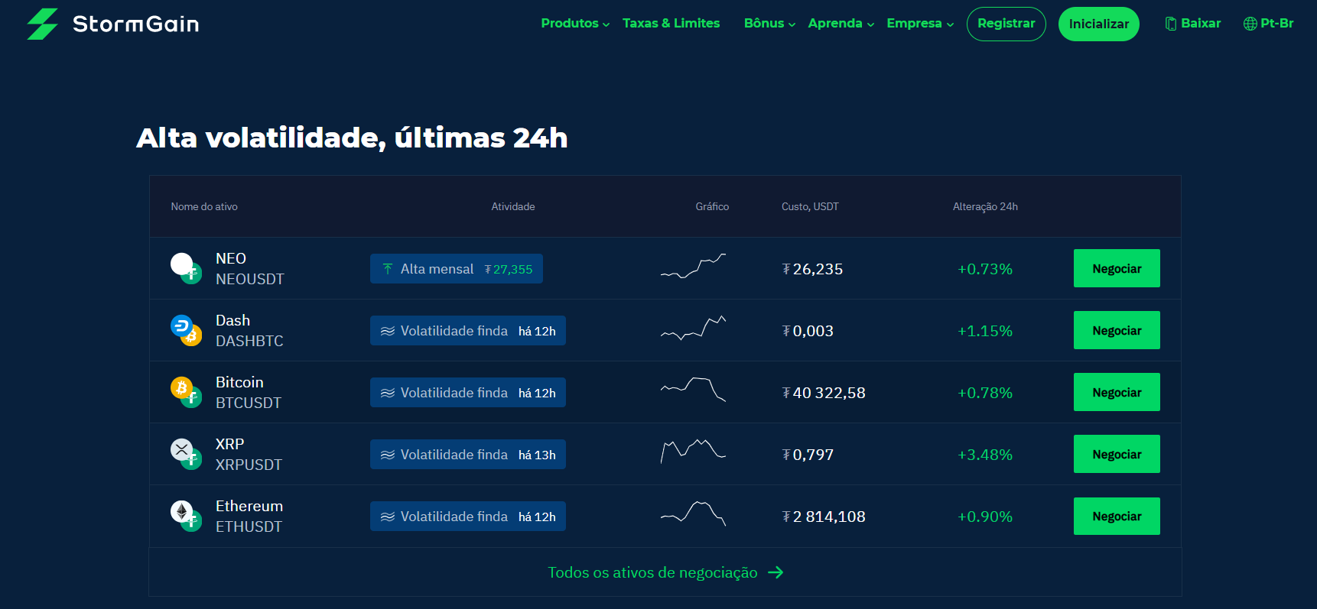Click the 40 322,58 Bitcoin price
Viewport: 1317px width, 609px height.
(x=824, y=393)
